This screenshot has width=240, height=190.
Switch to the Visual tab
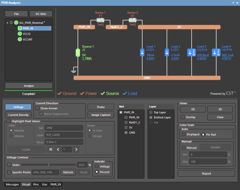coord(26,184)
